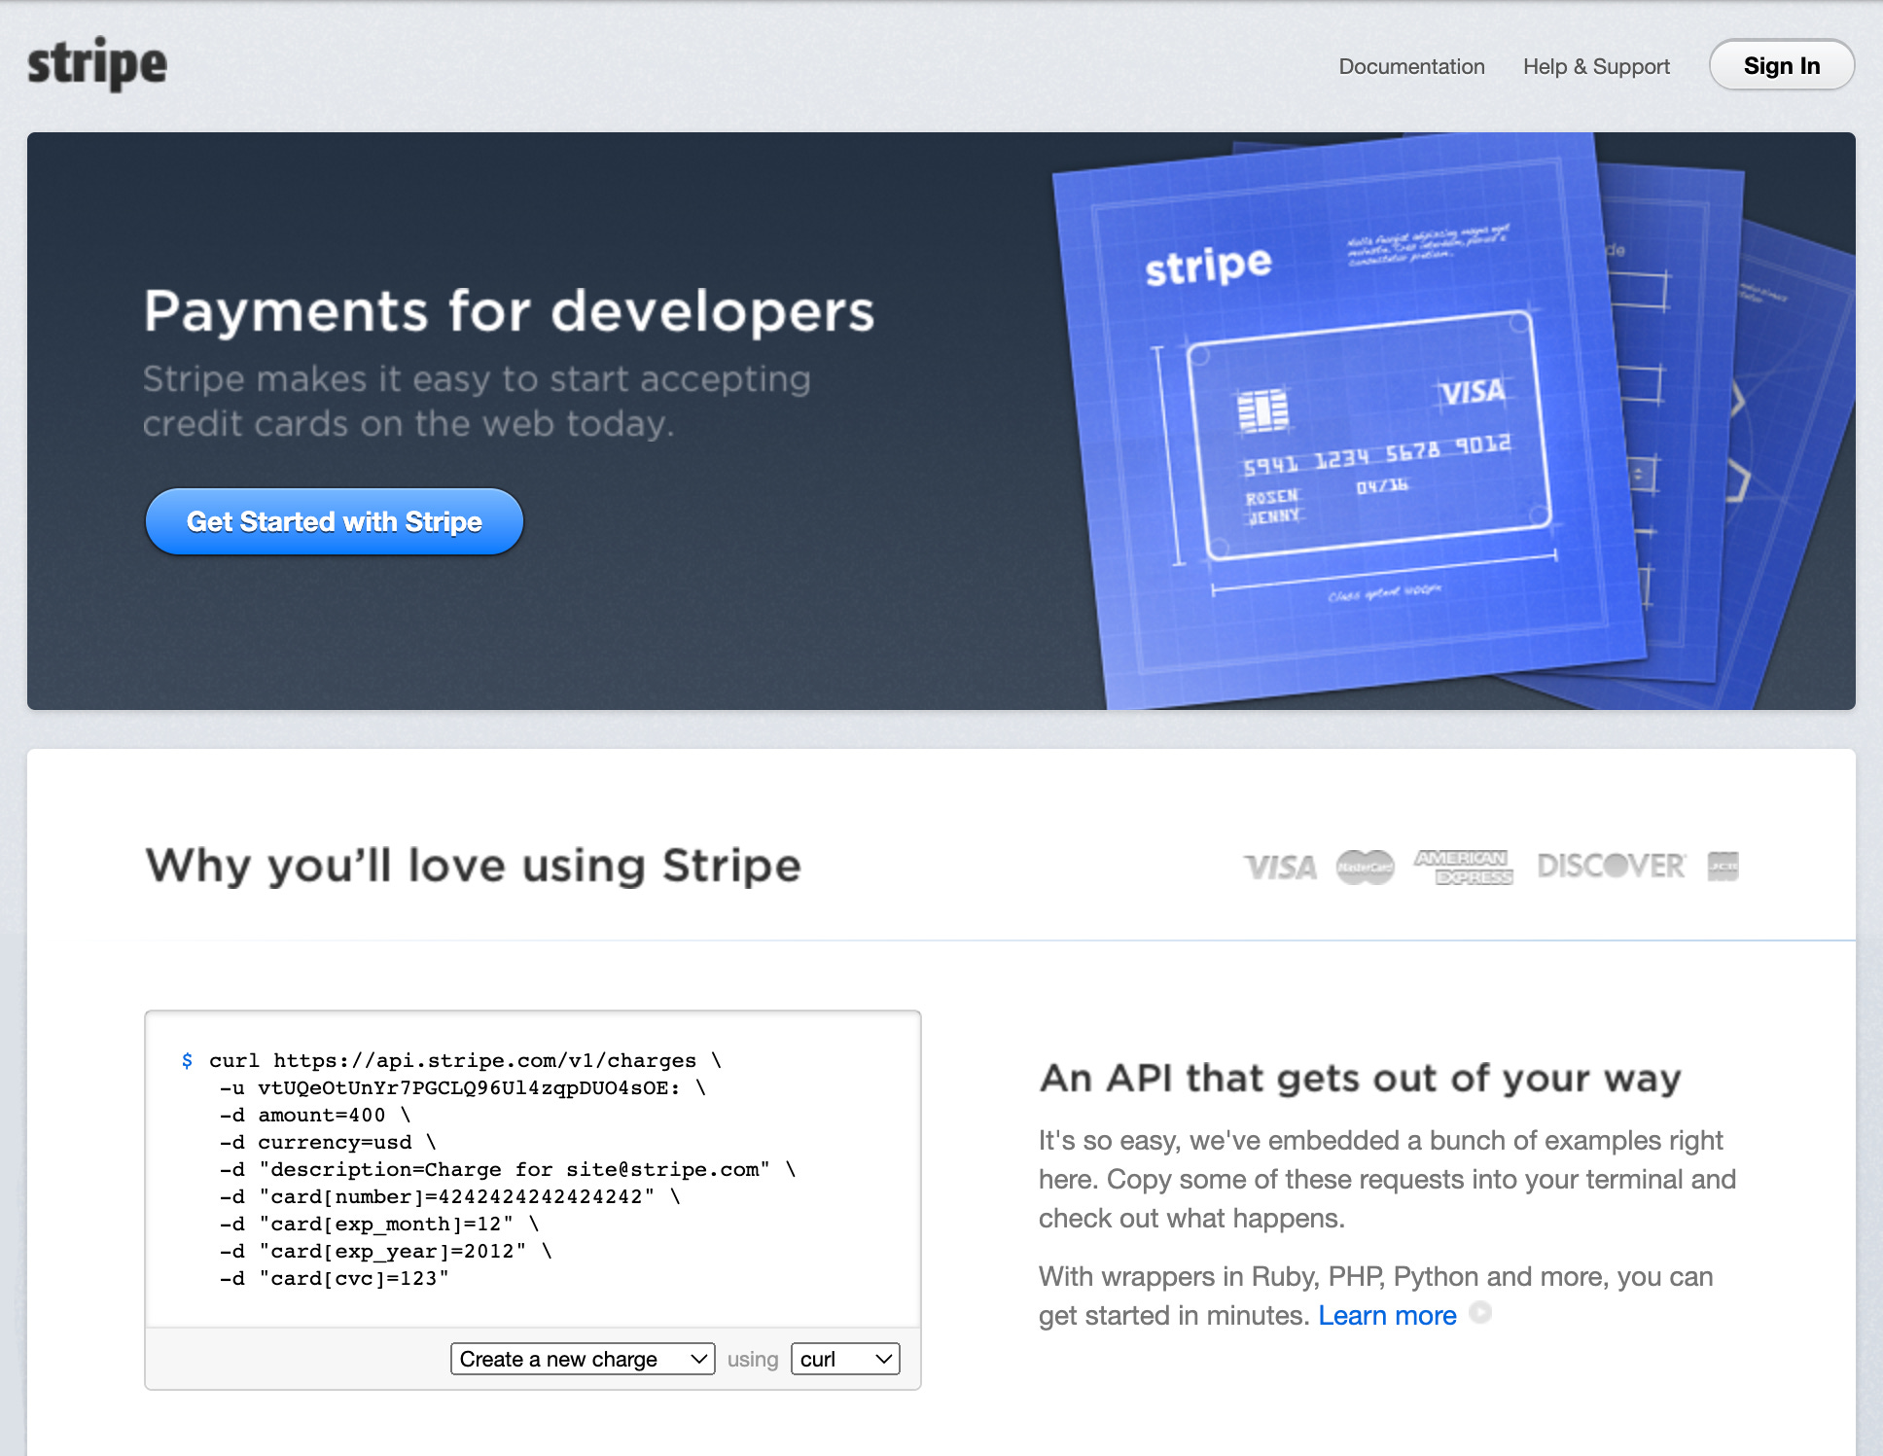Screen dimensions: 1883x1456
Task: Click the card[number]=4242424242424242 line
Action: point(450,1196)
